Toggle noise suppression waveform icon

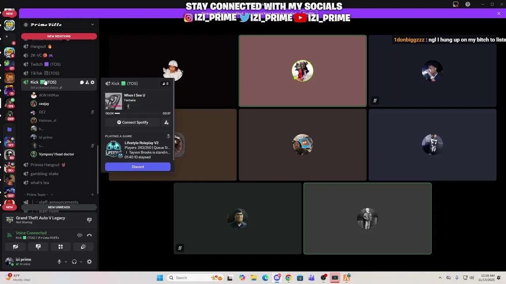(80, 235)
